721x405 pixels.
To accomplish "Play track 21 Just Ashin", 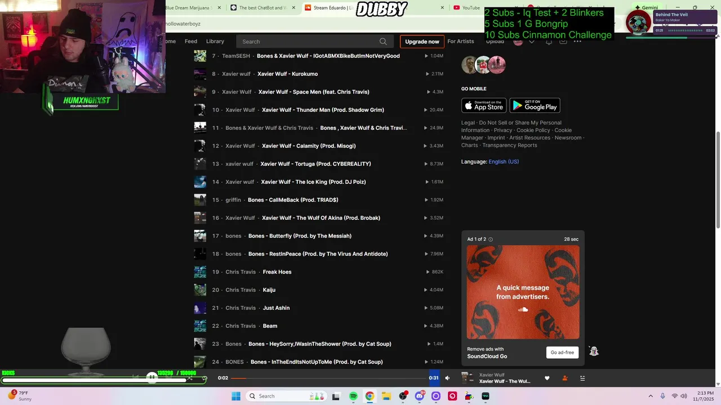I will tap(276, 308).
